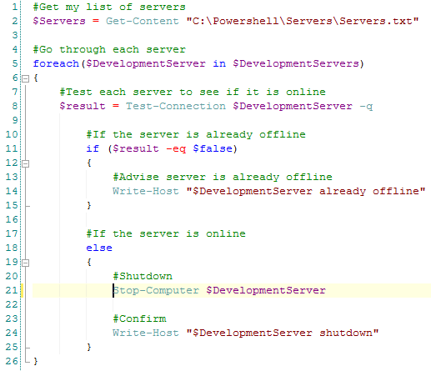Click the '#Go through each server' comment
Viewport: 431px width, 371px height.
(x=109, y=49)
